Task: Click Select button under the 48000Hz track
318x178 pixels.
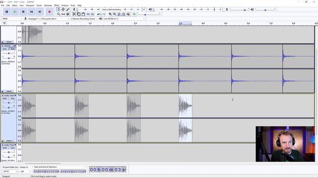Action: (9, 91)
